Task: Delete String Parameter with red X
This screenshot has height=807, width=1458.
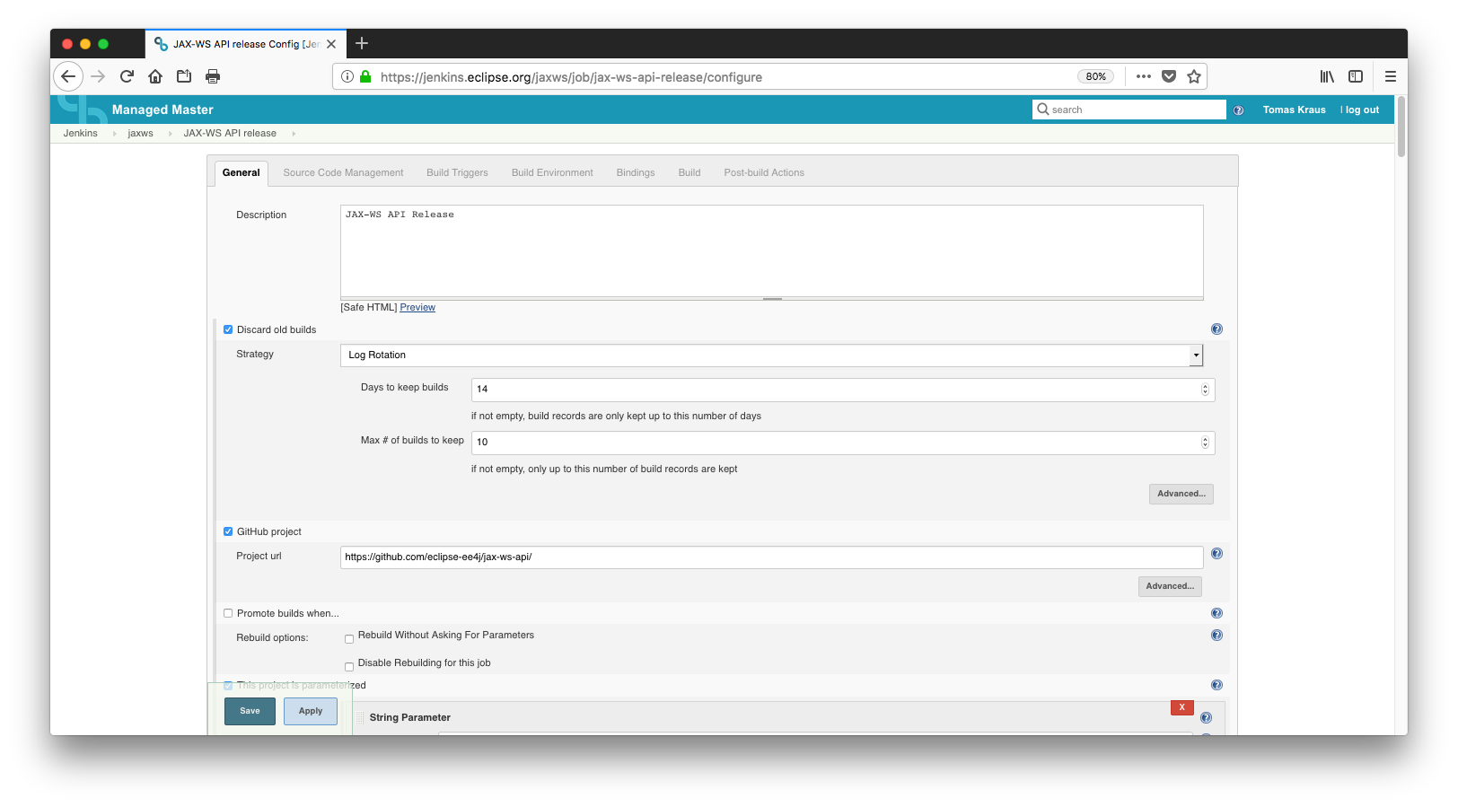Action: click(x=1181, y=707)
